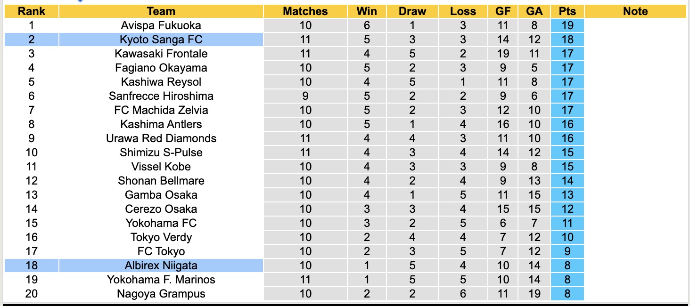Sort by the Team column header

pos(161,11)
